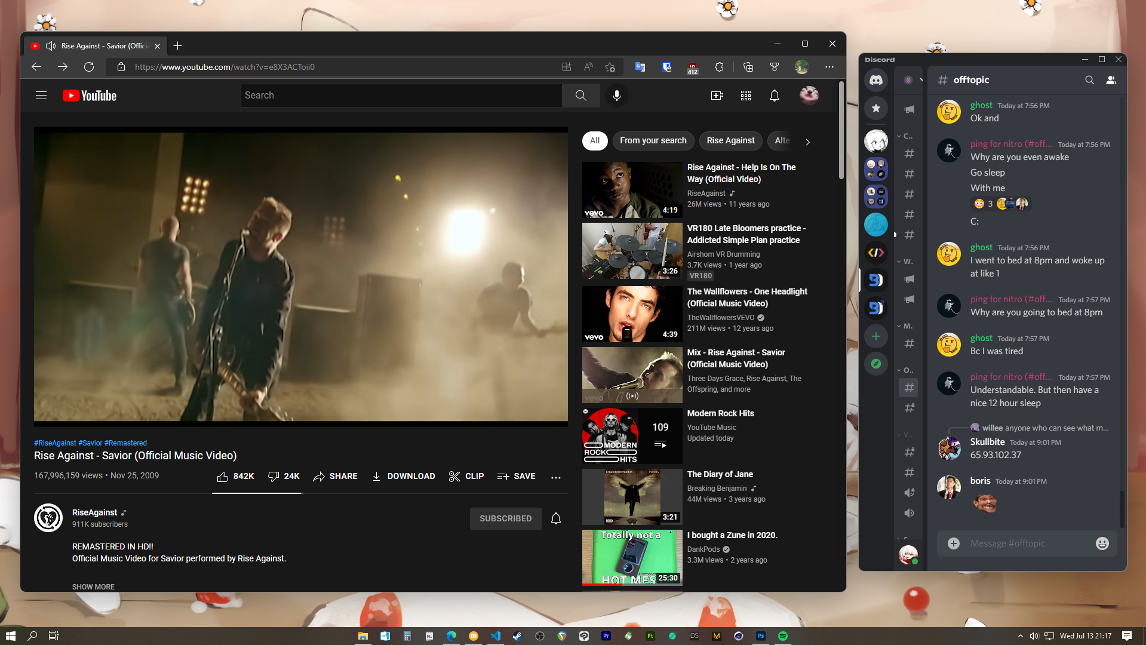Open the more actions ellipsis under video

click(x=556, y=477)
